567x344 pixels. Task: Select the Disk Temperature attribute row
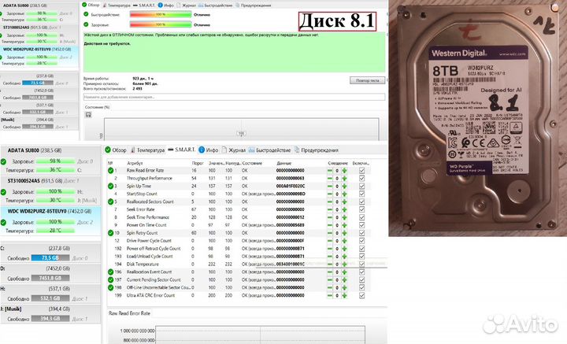[x=239, y=264]
